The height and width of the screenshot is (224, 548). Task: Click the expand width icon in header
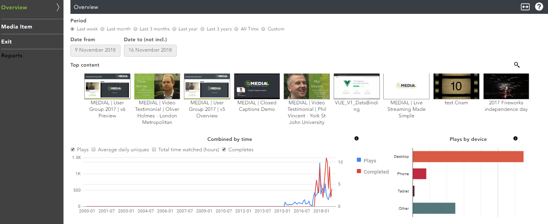525,7
